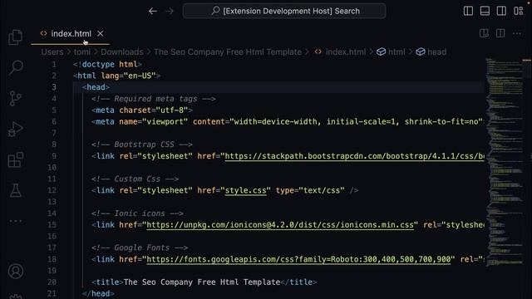Click the Bootstrap CSS comment

click(142, 145)
